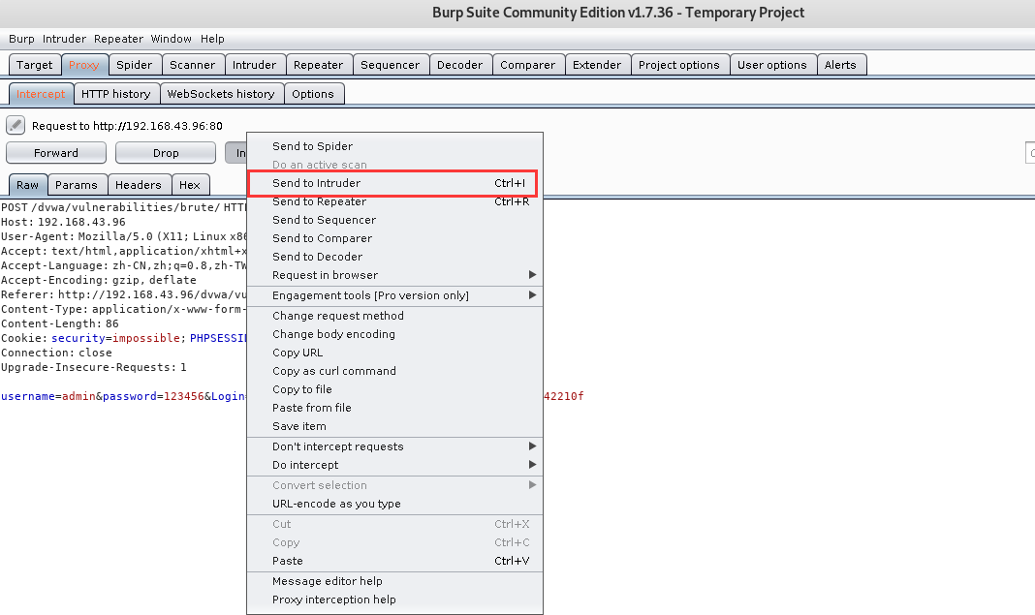Click the 'Connection: close' header line
Image resolution: width=1035 pixels, height=615 pixels.
57,353
